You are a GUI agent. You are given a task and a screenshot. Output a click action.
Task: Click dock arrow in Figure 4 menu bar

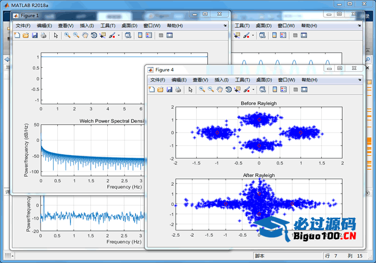point(360,80)
